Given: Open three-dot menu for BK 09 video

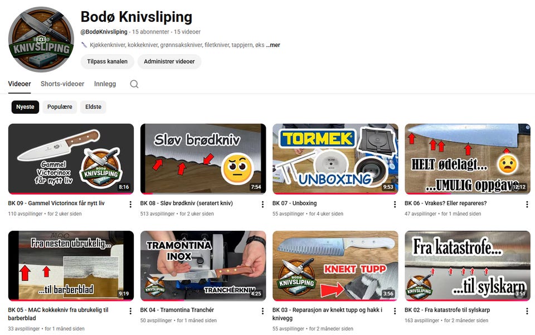Looking at the screenshot, I should tap(130, 205).
